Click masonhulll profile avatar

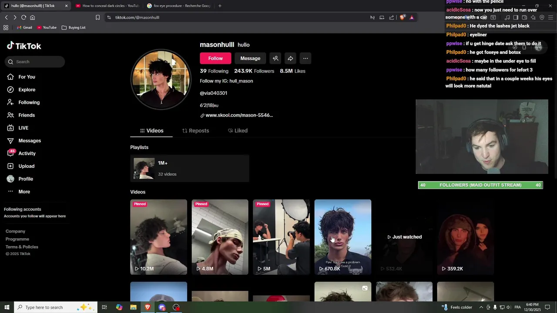[x=161, y=80]
